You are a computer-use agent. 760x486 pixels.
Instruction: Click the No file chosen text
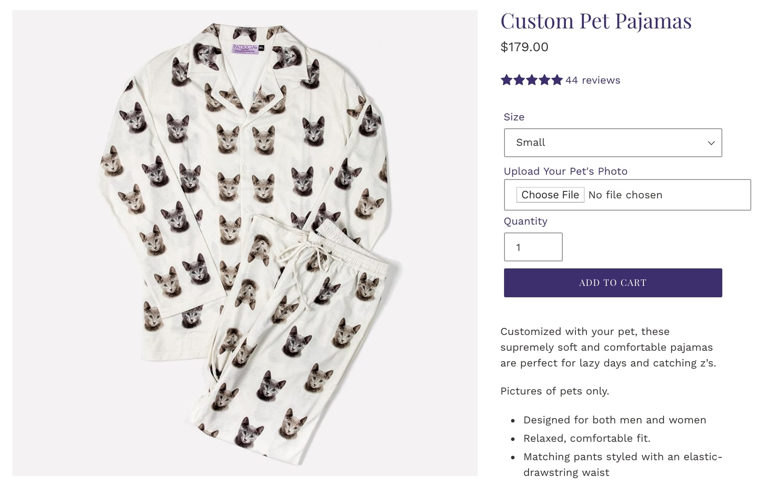(625, 195)
